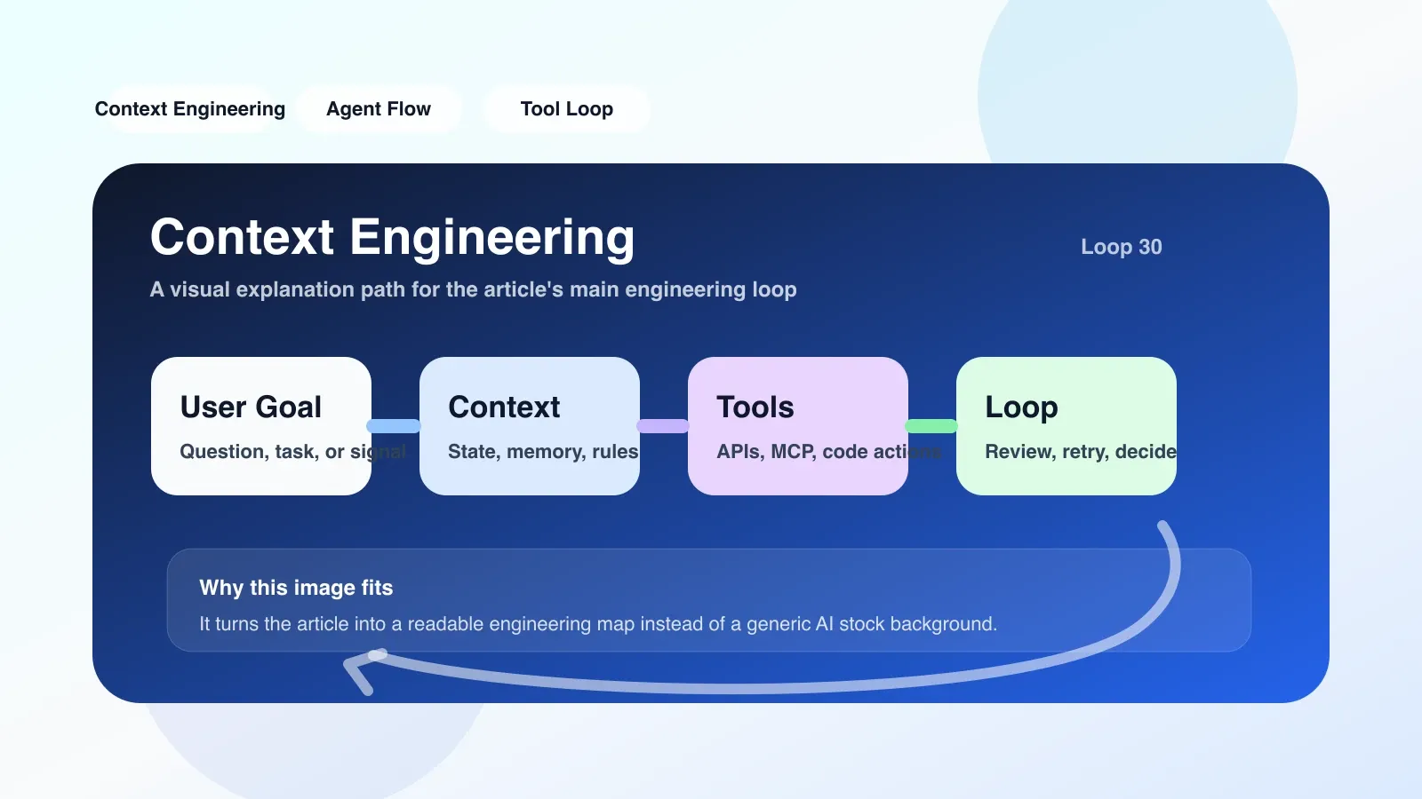Click the subtitle about the engineering loop
This screenshot has width=1422, height=799.
473,289
